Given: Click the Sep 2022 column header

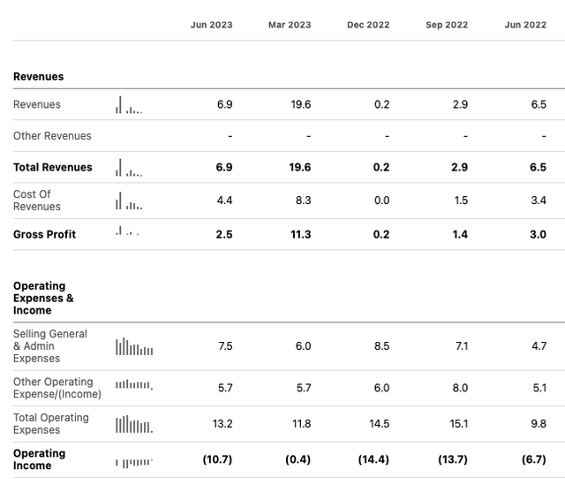Looking at the screenshot, I should point(447,25).
